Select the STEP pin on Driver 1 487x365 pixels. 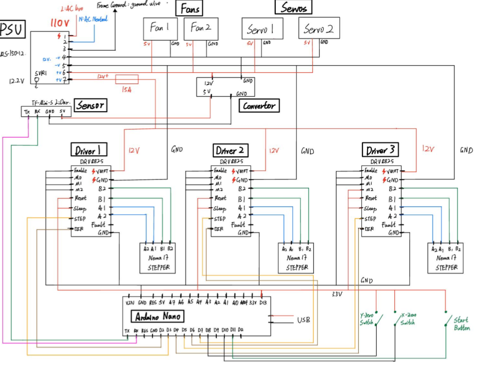pyautogui.click(x=80, y=219)
